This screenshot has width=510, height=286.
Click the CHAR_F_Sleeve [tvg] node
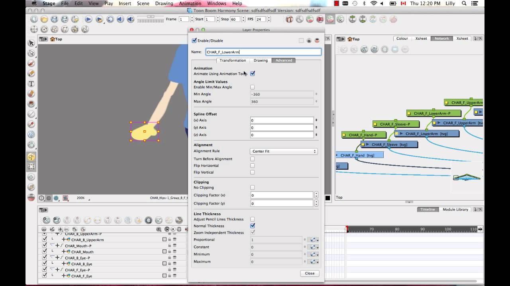389,145
